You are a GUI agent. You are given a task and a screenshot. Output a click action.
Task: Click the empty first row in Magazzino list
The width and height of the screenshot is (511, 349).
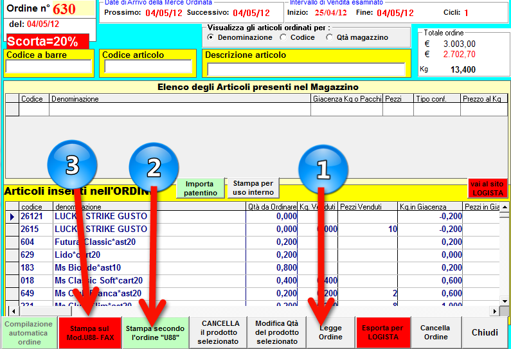point(256,109)
